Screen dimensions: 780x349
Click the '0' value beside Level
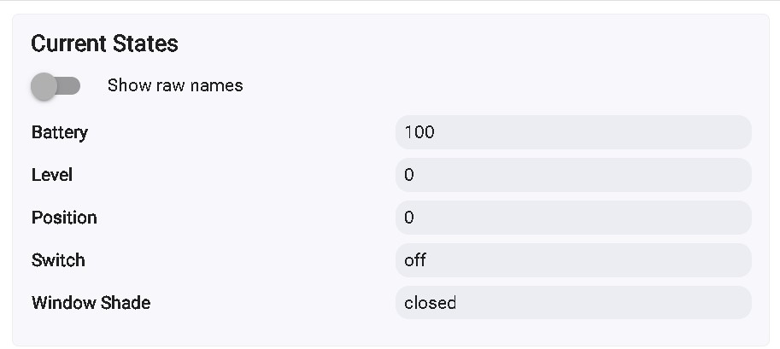pos(409,175)
